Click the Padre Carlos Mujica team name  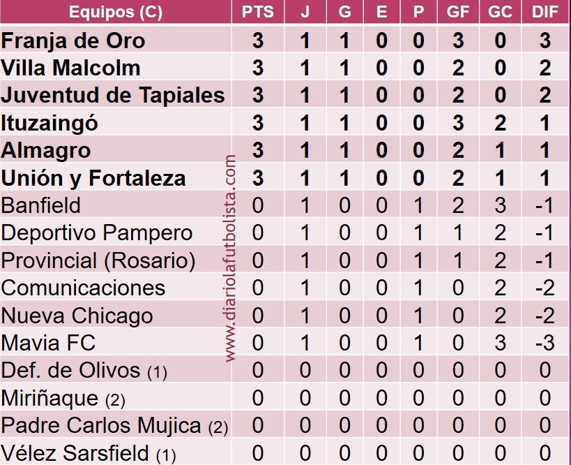100,425
